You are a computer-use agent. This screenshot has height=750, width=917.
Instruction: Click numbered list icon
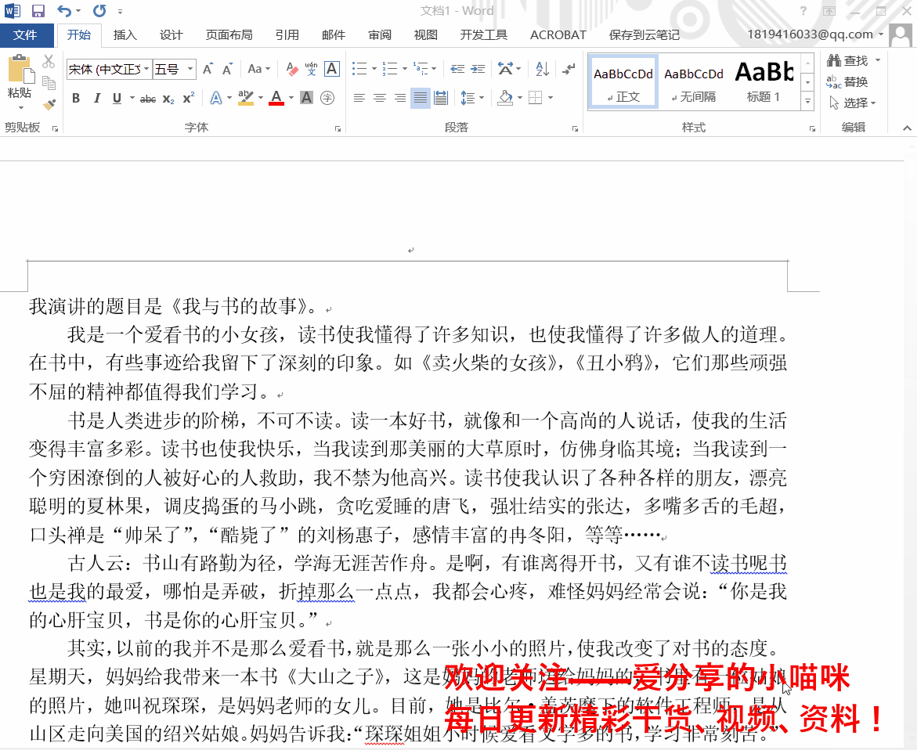pyautogui.click(x=390, y=69)
